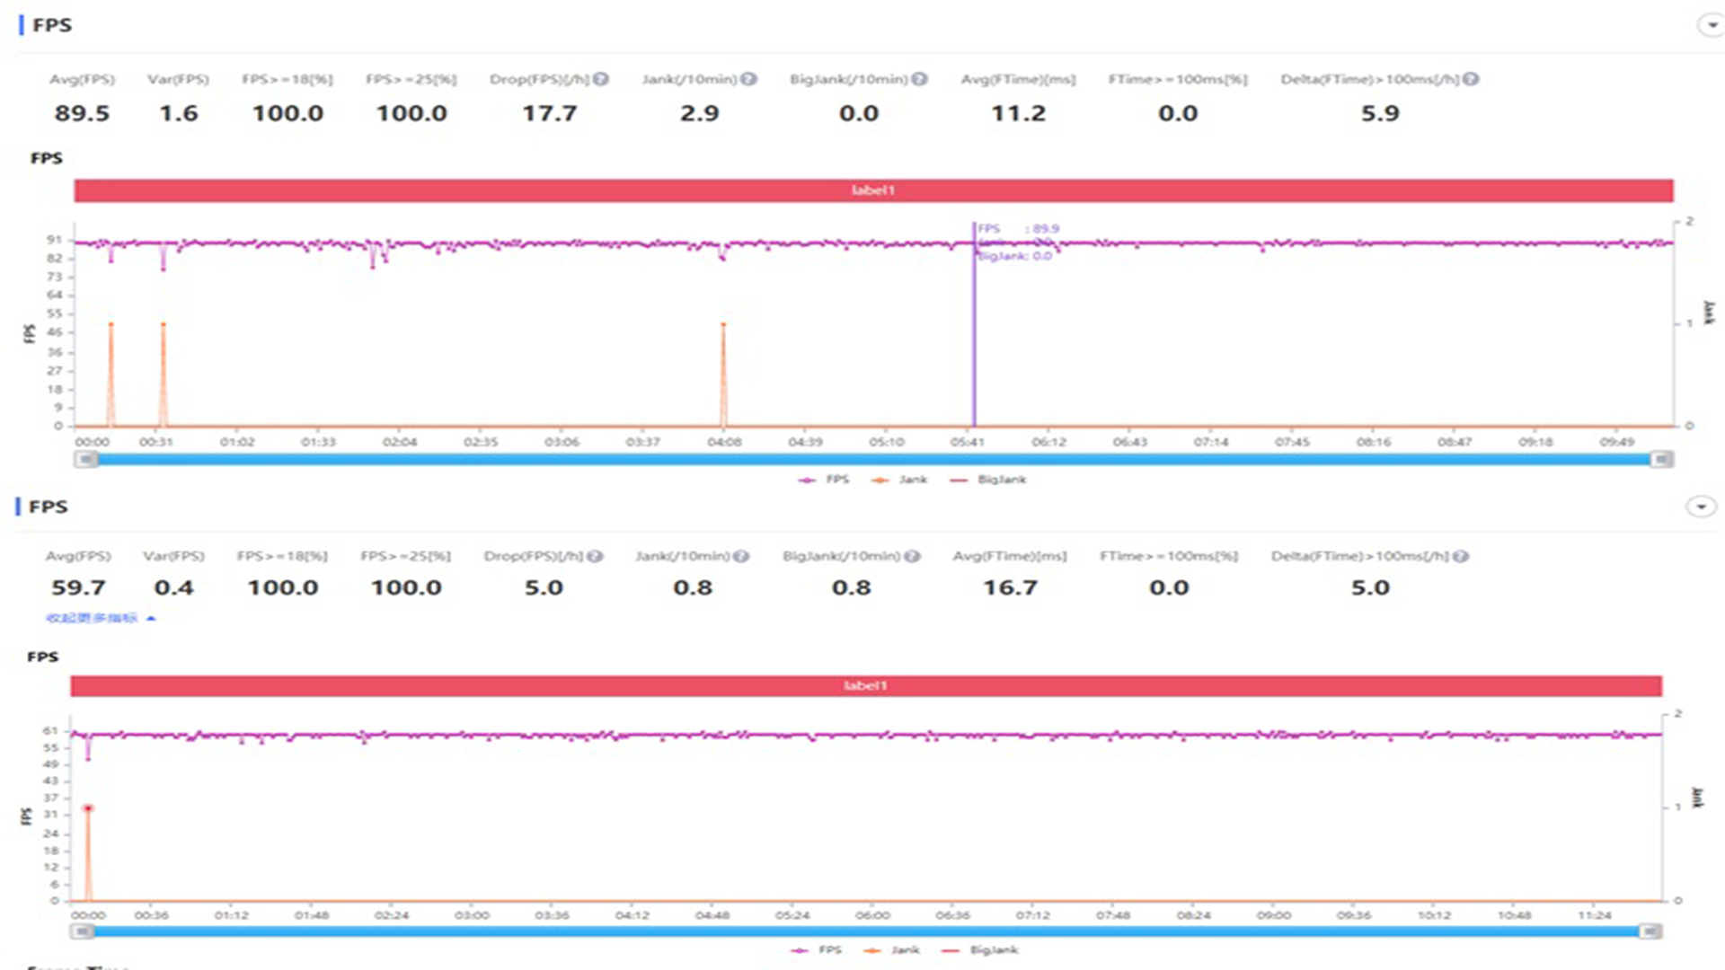Click help icon beside Delta(FTime) in 59.7 FPS panel
The image size is (1725, 970).
(x=1461, y=556)
